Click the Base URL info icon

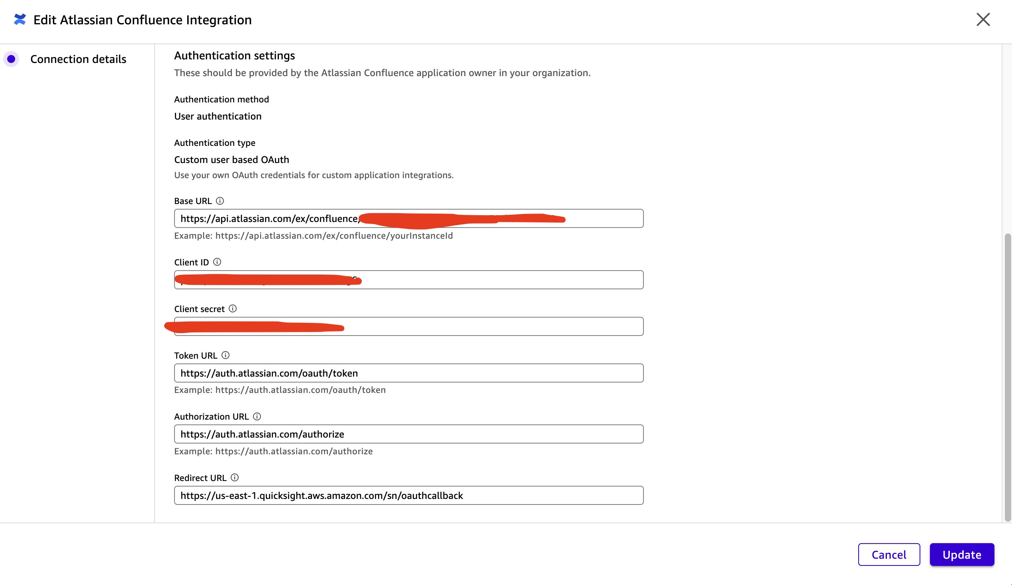pos(220,201)
